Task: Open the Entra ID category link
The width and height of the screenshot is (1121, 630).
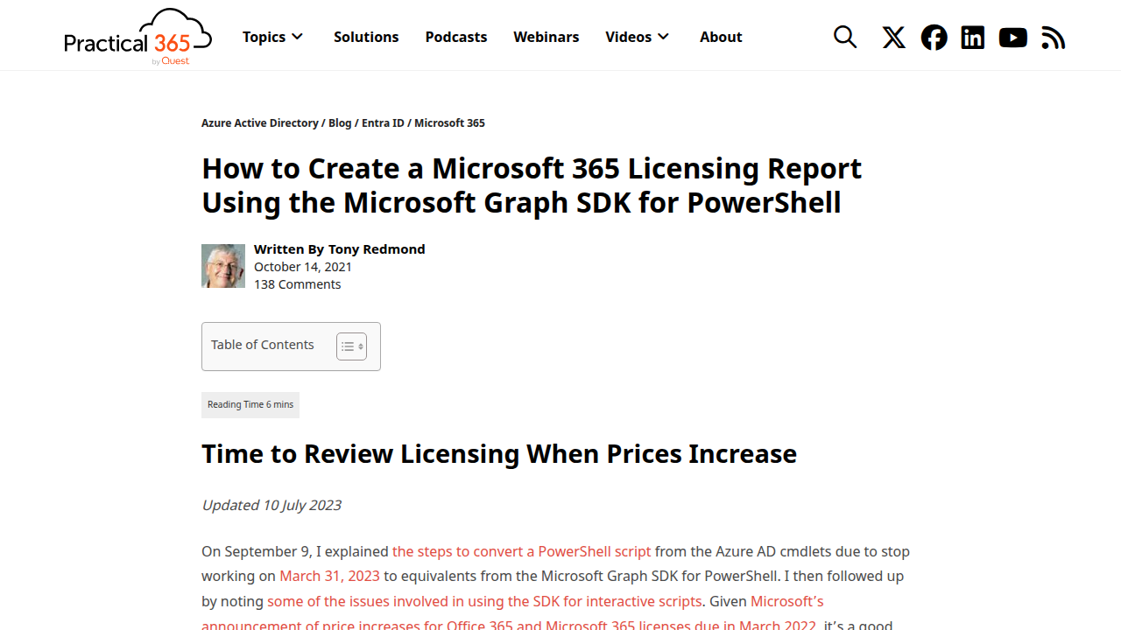Action: point(383,123)
